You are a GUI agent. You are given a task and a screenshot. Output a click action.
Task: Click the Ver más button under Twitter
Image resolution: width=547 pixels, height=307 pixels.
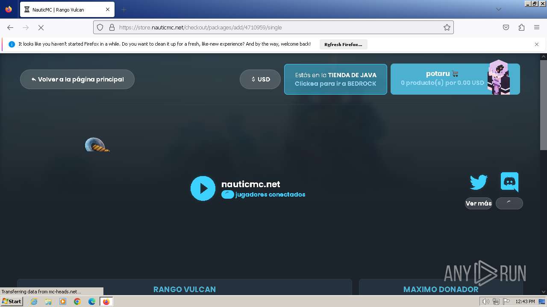(x=479, y=203)
